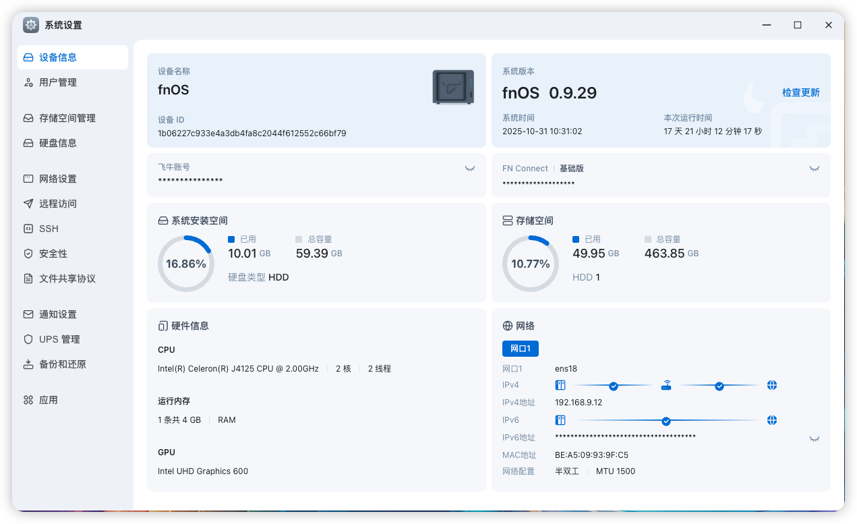Click the 16.86% usage ring
This screenshot has width=857, height=524.
pos(186,264)
